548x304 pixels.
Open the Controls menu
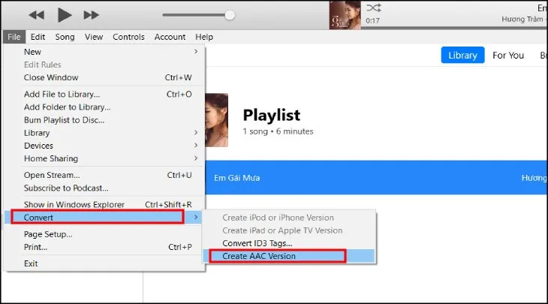(128, 37)
